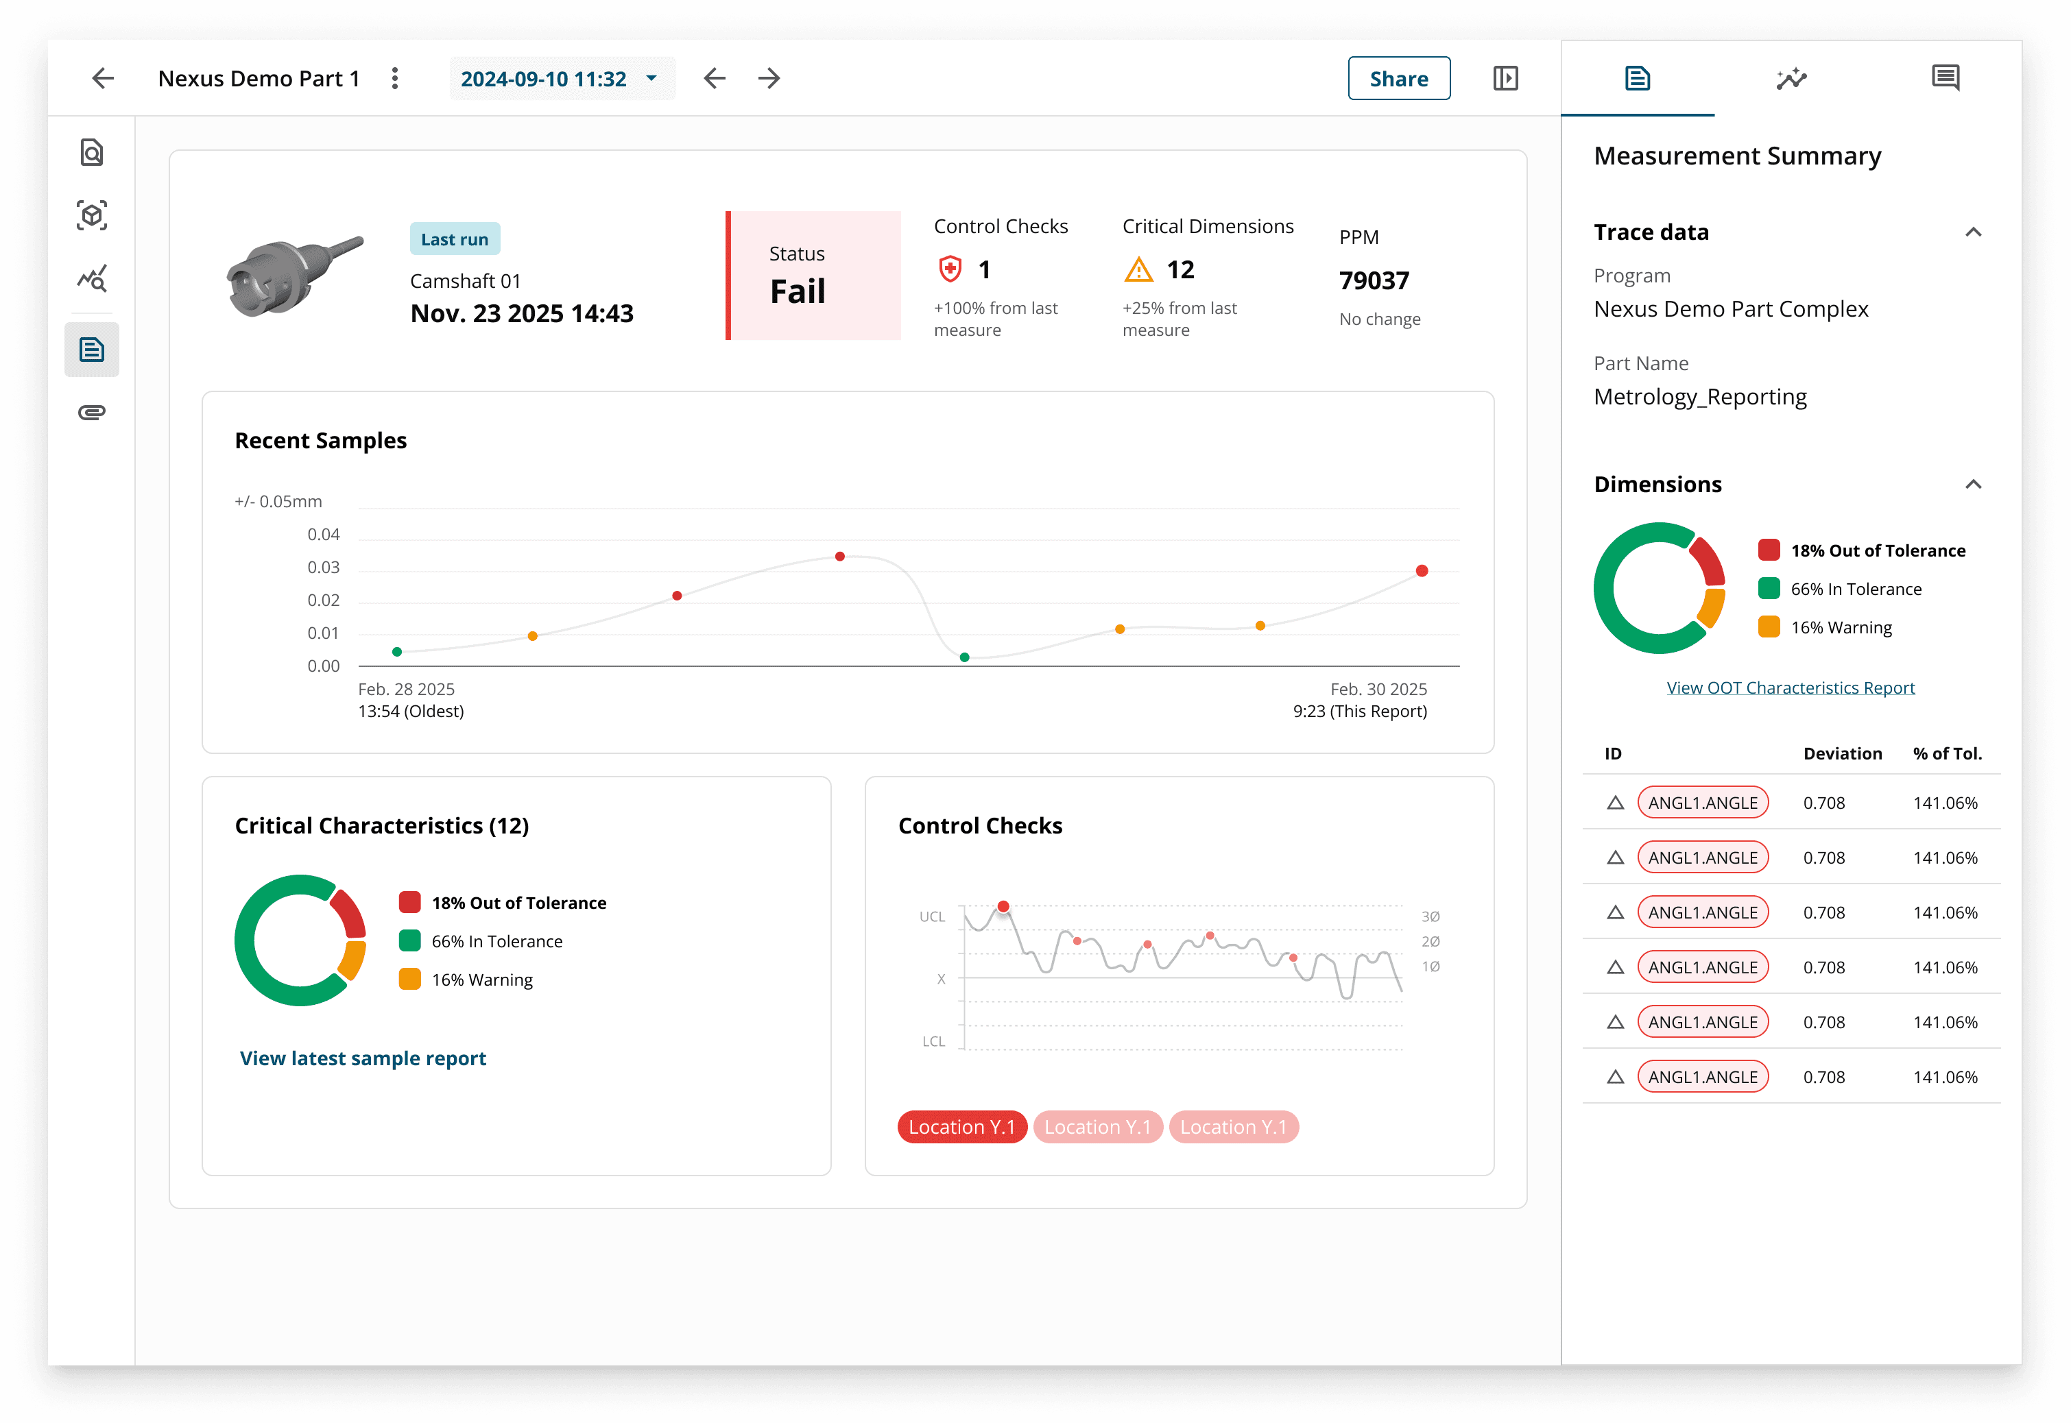
Task: Open View latest sample report link
Action: coord(363,1058)
